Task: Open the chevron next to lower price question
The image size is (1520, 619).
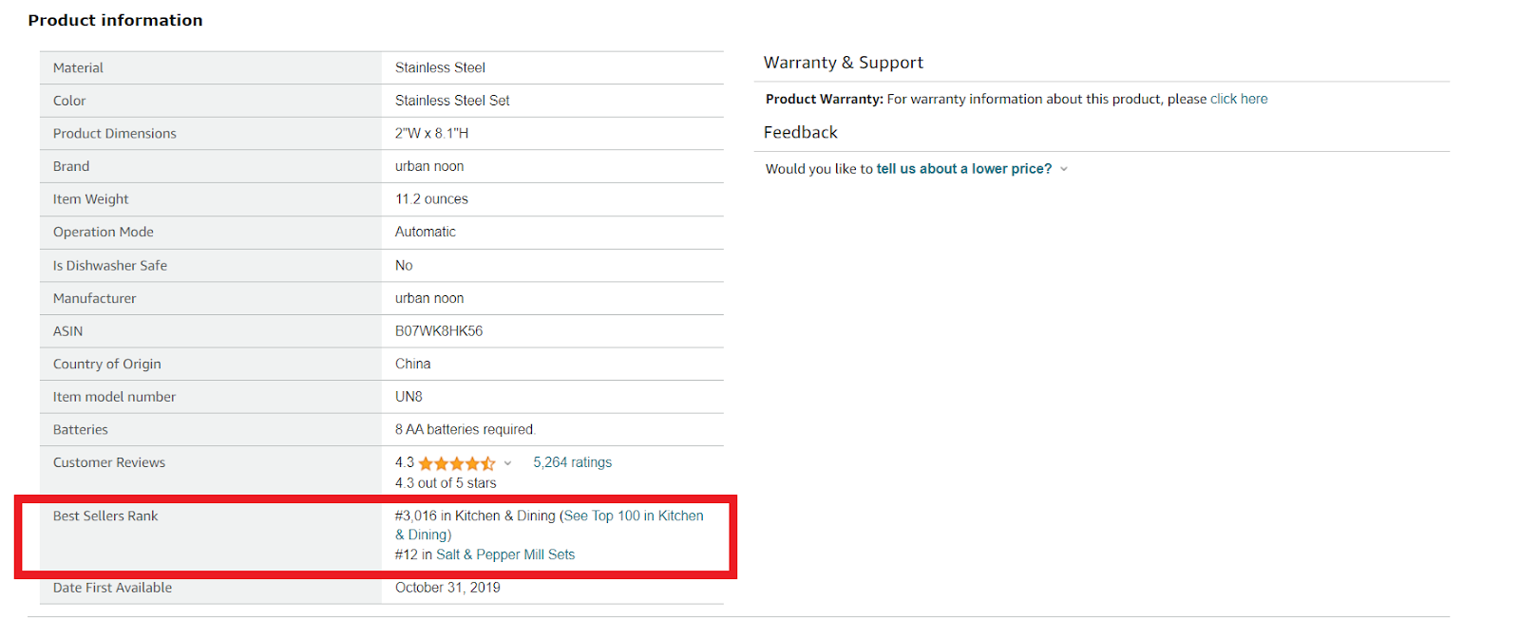Action: pos(1064,169)
